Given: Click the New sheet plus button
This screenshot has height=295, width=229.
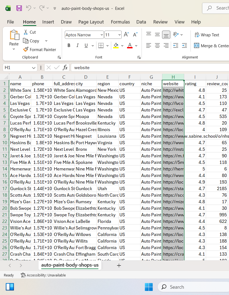Looking at the screenshot, I should pos(119,265).
